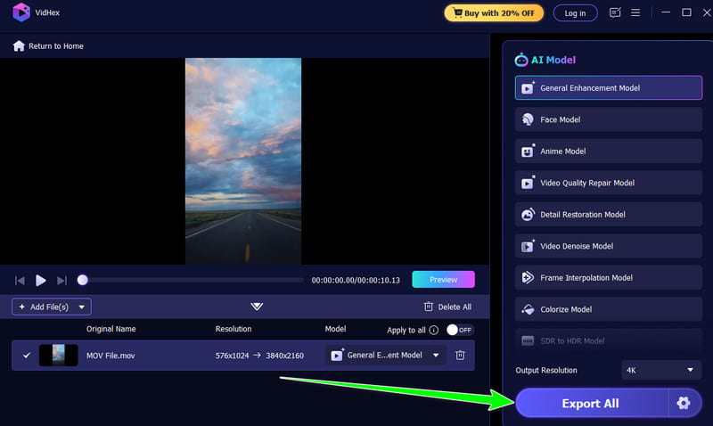Click the Video Quality Repair Model icon
713x426 pixels.
[528, 183]
